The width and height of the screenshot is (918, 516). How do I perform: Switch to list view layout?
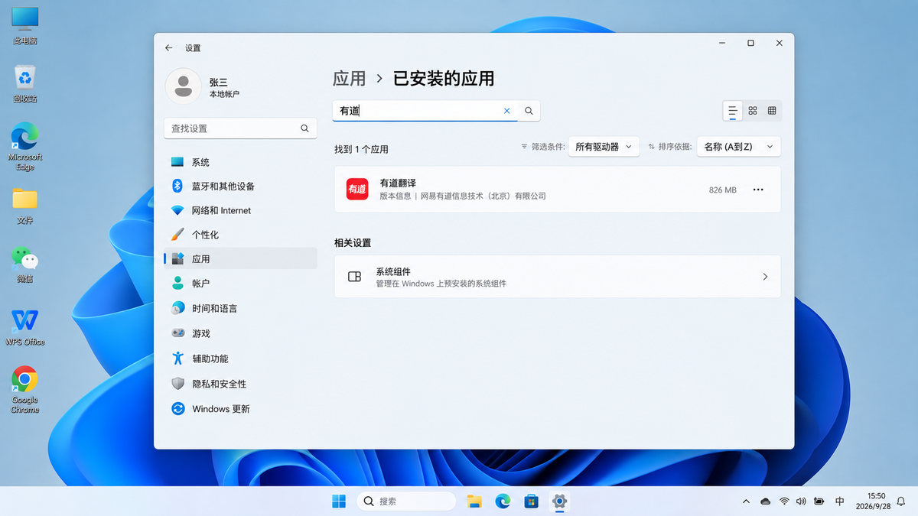(x=733, y=111)
